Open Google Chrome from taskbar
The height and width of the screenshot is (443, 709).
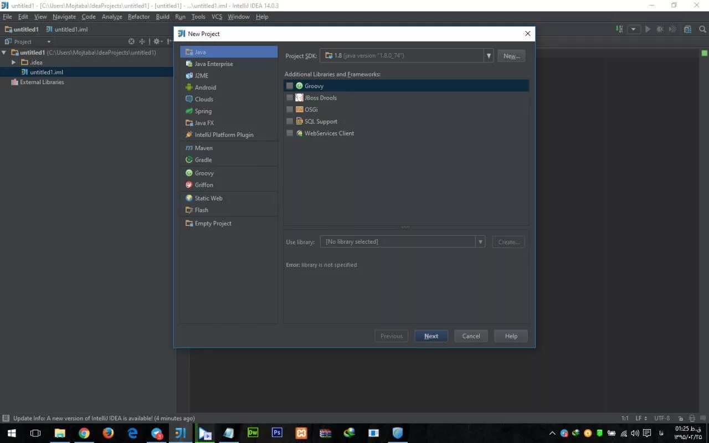(84, 433)
